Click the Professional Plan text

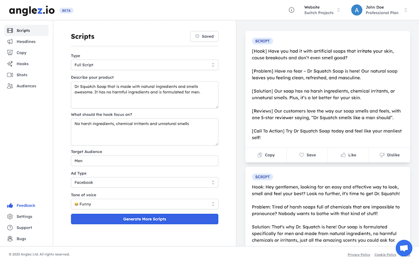[x=382, y=13]
